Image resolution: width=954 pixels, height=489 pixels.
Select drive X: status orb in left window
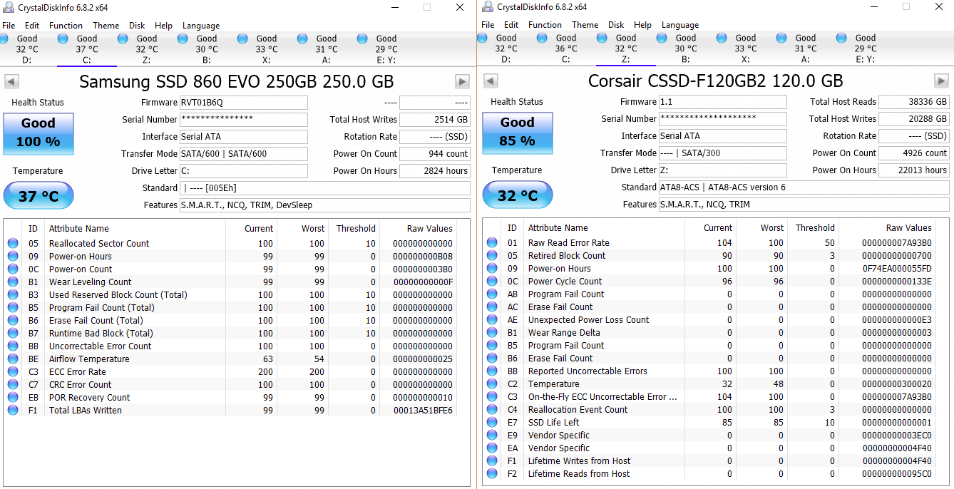[x=242, y=38]
